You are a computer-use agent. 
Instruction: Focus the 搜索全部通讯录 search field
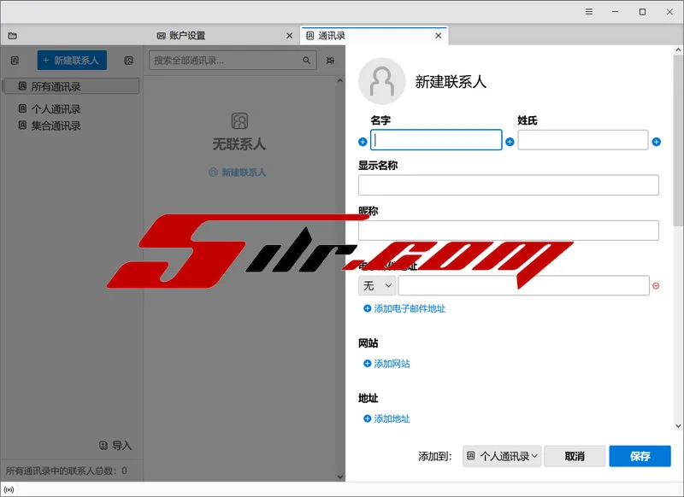point(233,60)
